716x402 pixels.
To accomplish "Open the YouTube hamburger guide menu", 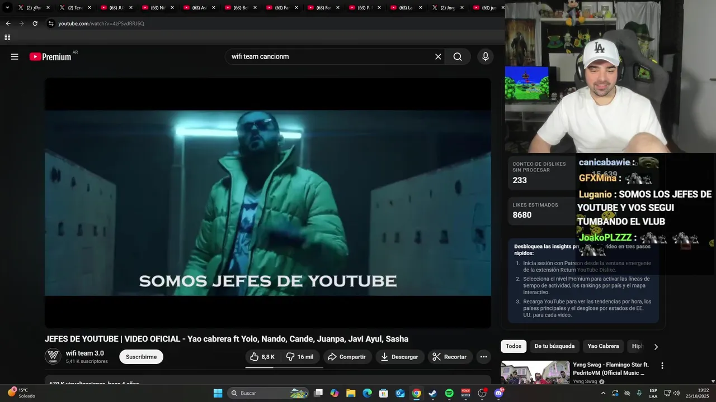I will 15,56.
